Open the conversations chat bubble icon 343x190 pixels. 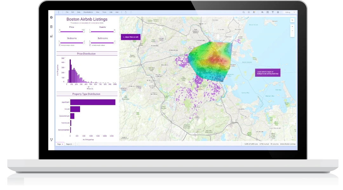click(x=262, y=12)
